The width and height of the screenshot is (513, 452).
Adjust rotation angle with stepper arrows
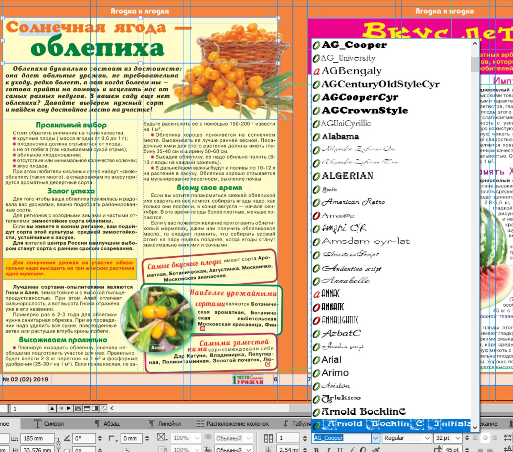(100, 438)
